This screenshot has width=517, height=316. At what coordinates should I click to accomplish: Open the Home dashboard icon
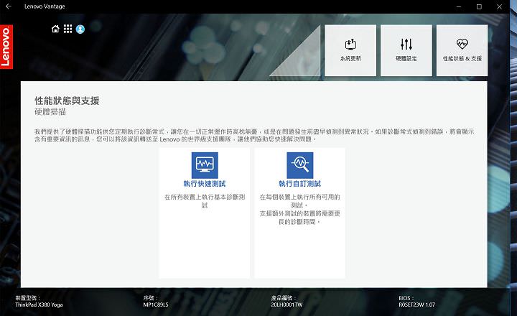click(x=55, y=29)
